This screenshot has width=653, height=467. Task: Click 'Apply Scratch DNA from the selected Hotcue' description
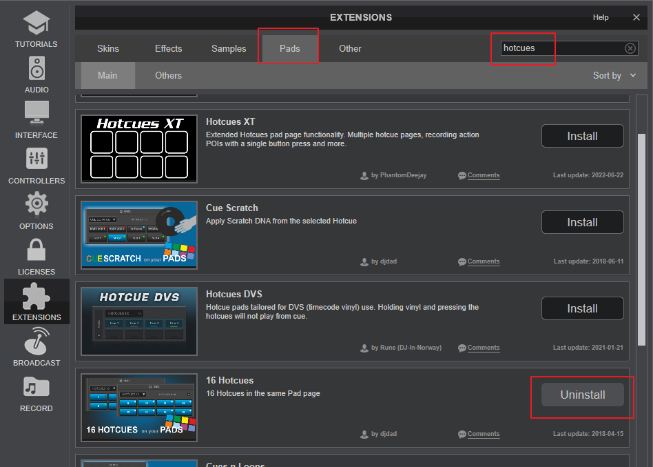(281, 221)
